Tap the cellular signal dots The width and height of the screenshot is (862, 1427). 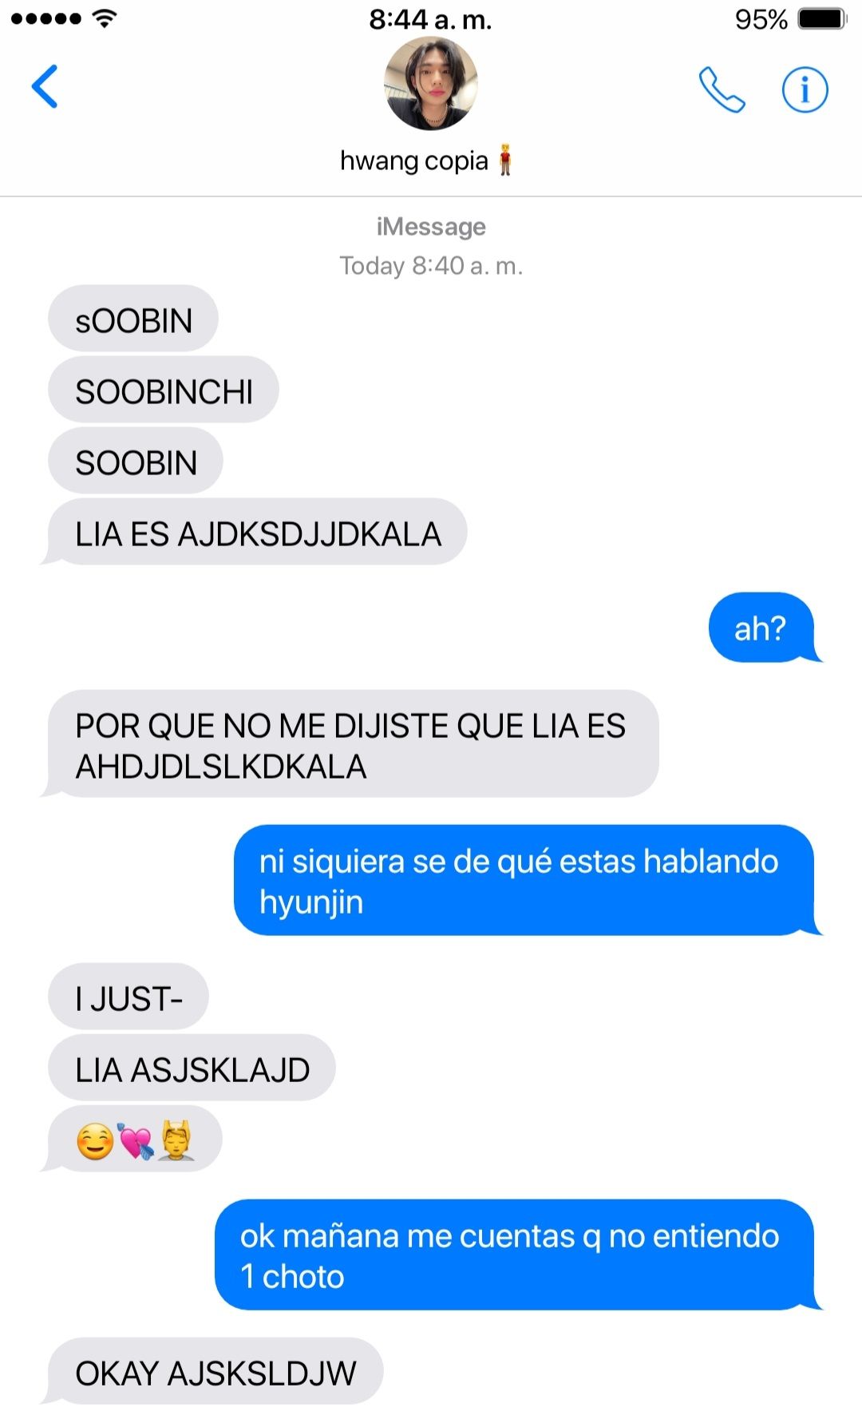(45, 18)
